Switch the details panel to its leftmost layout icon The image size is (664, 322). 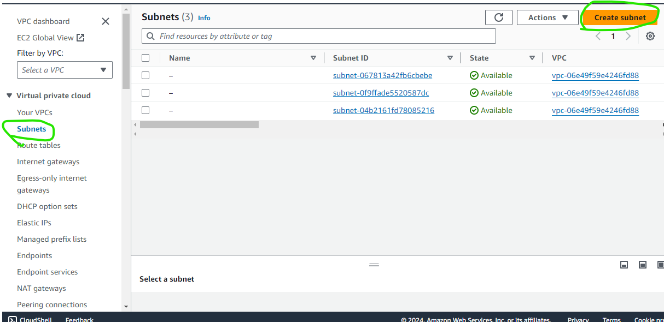pos(624,265)
